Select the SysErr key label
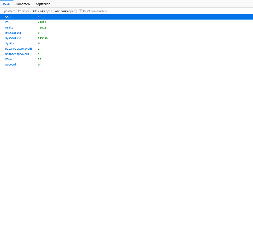This screenshot has height=248, width=253. (x=11, y=43)
